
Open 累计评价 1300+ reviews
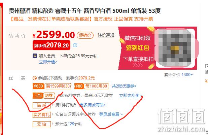click(178, 75)
